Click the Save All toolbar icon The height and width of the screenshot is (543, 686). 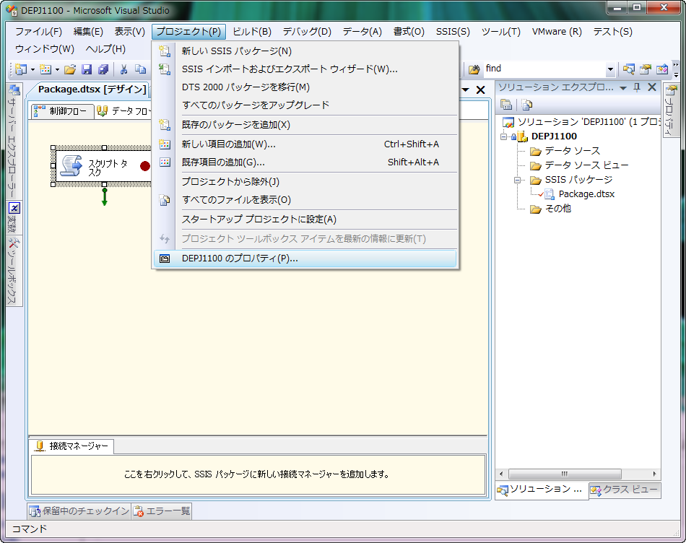coord(103,69)
